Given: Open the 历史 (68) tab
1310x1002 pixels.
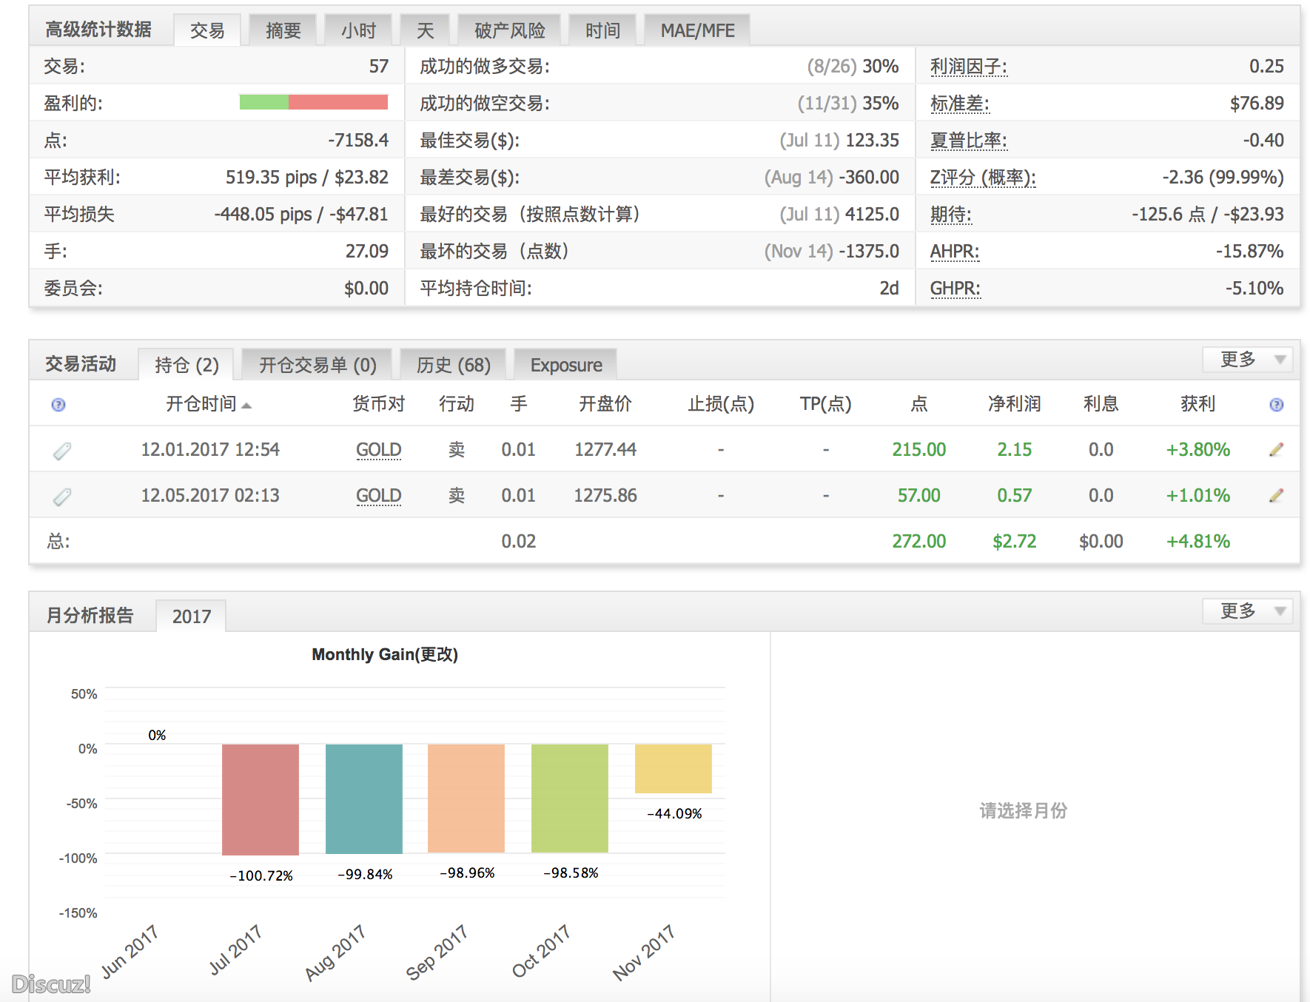Looking at the screenshot, I should 453,365.
